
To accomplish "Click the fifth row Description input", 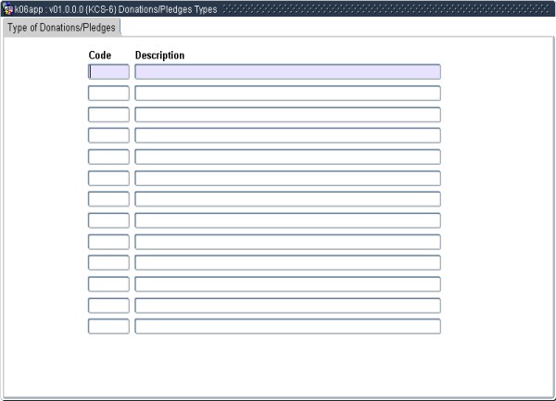I will (x=287, y=157).
